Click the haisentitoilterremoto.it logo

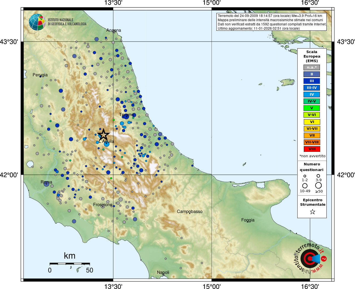click(x=310, y=258)
